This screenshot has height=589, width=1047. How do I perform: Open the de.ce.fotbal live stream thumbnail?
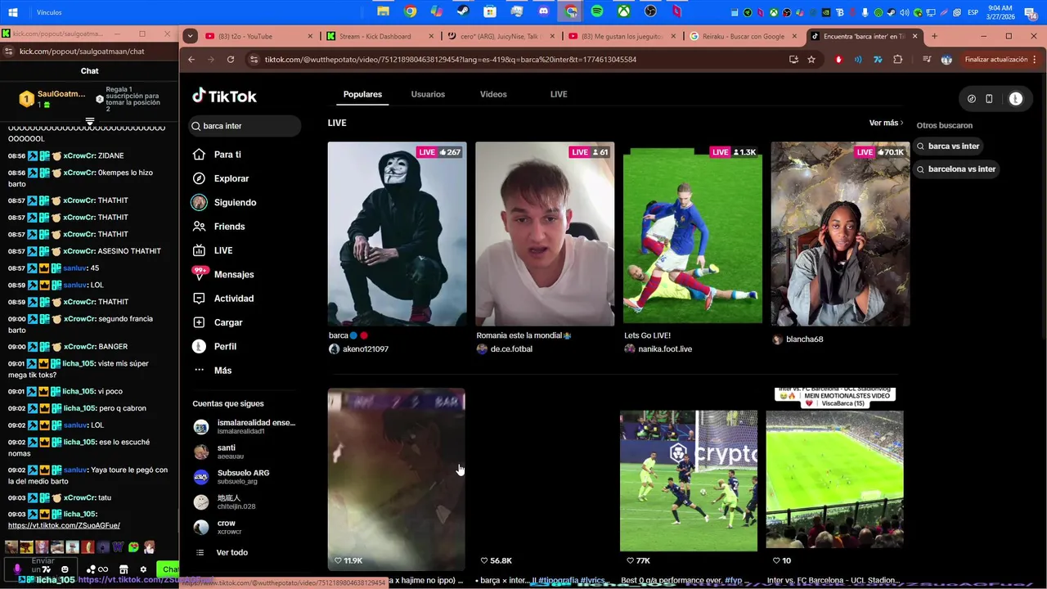(x=545, y=234)
